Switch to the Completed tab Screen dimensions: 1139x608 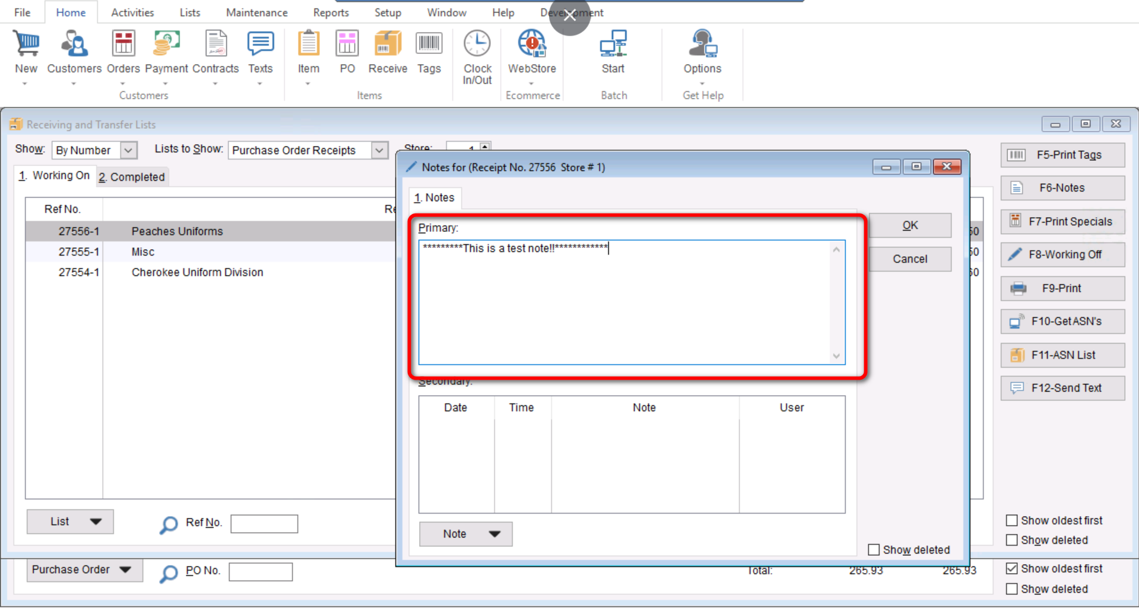[x=132, y=177]
